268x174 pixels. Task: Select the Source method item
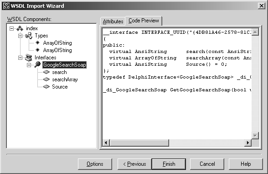60,87
